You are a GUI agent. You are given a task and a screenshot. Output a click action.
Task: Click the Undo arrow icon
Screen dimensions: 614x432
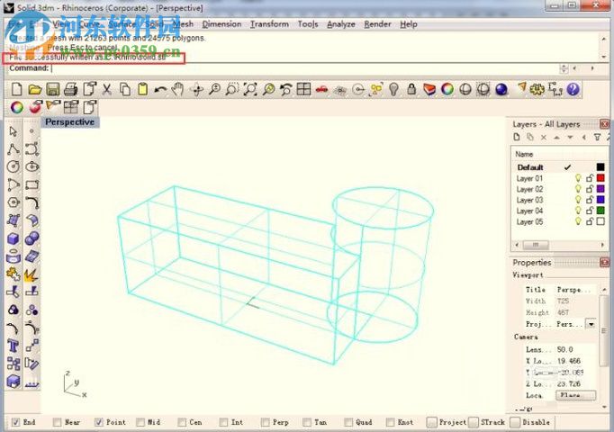tap(160, 90)
